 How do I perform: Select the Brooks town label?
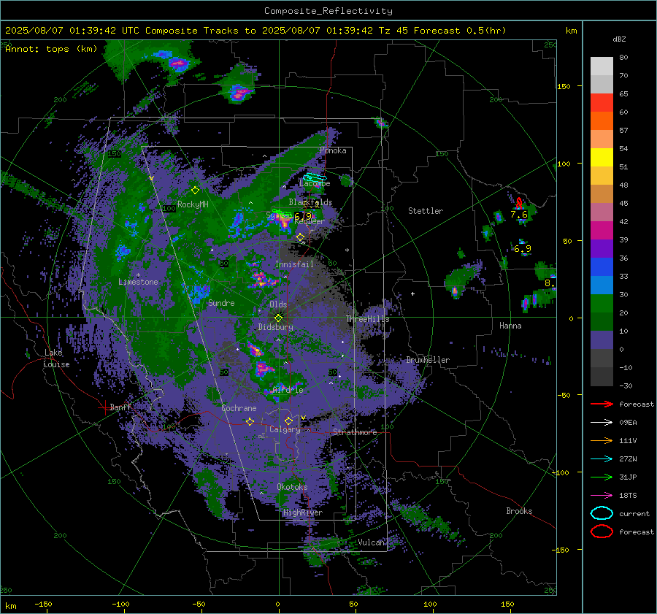pos(519,511)
